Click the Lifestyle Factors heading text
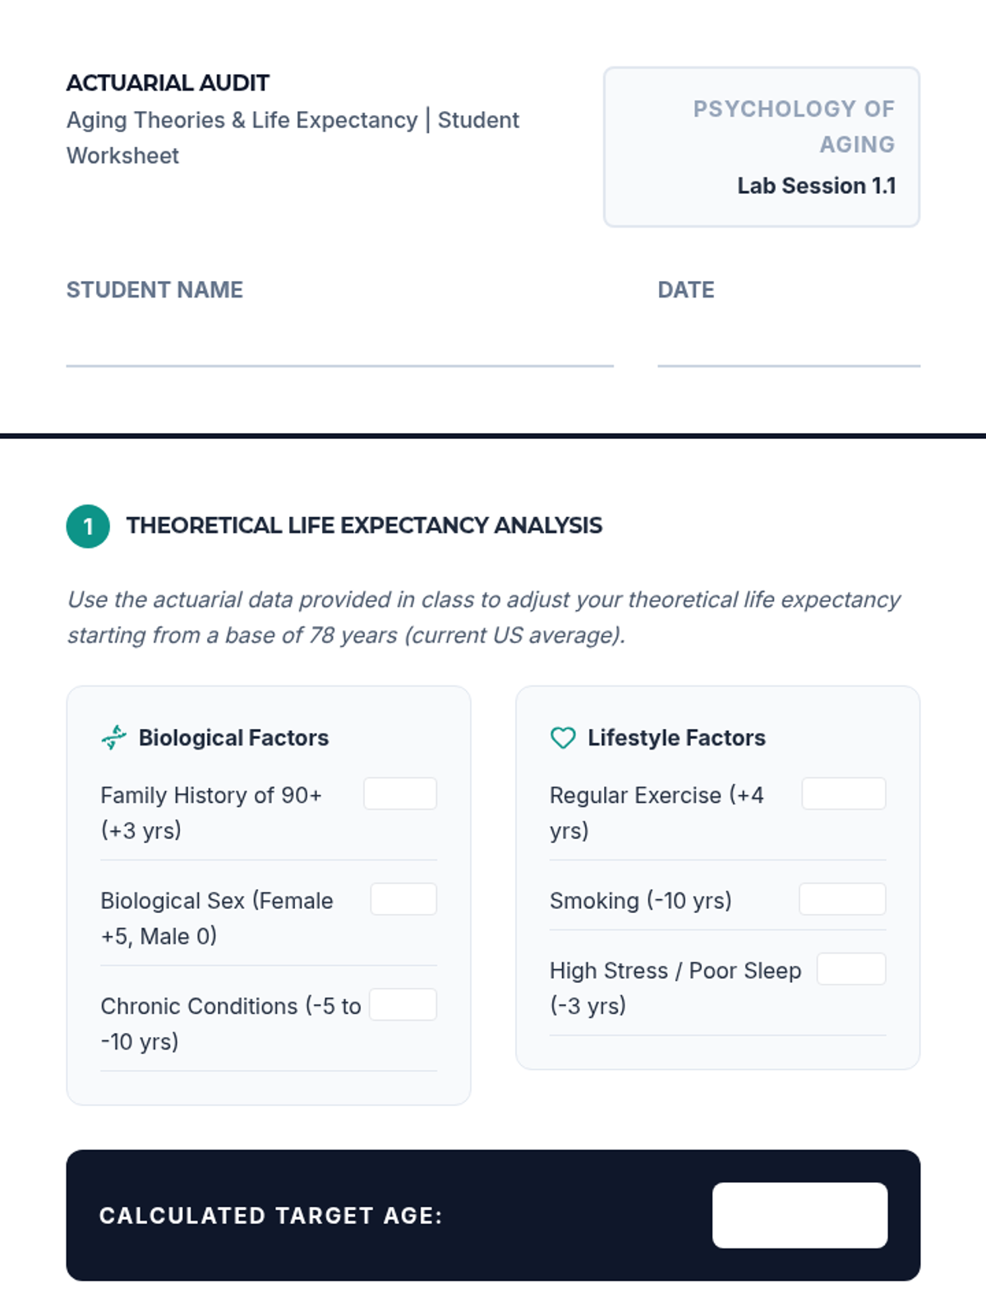 (x=676, y=737)
